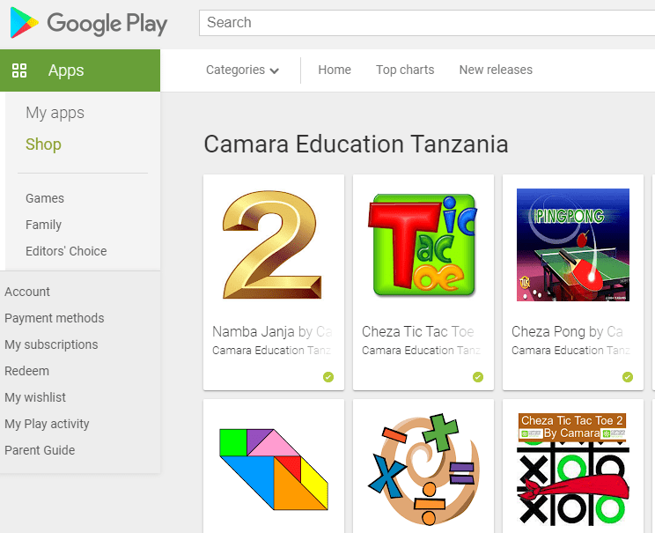Open the Tic Tac Toe app icon
The width and height of the screenshot is (655, 533).
click(423, 245)
